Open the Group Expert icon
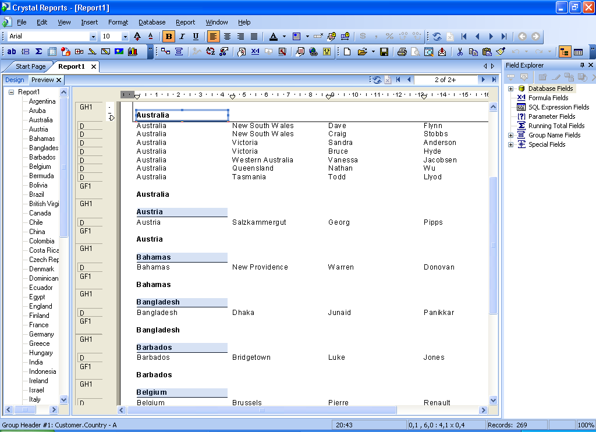The height and width of the screenshot is (432, 596). pos(179,51)
